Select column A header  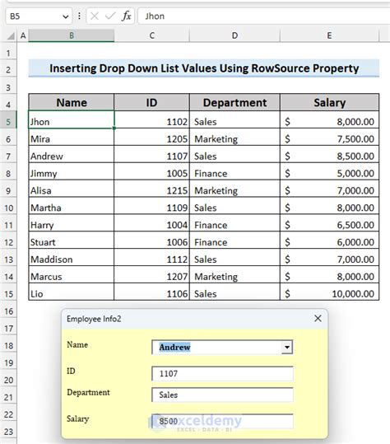coord(23,35)
